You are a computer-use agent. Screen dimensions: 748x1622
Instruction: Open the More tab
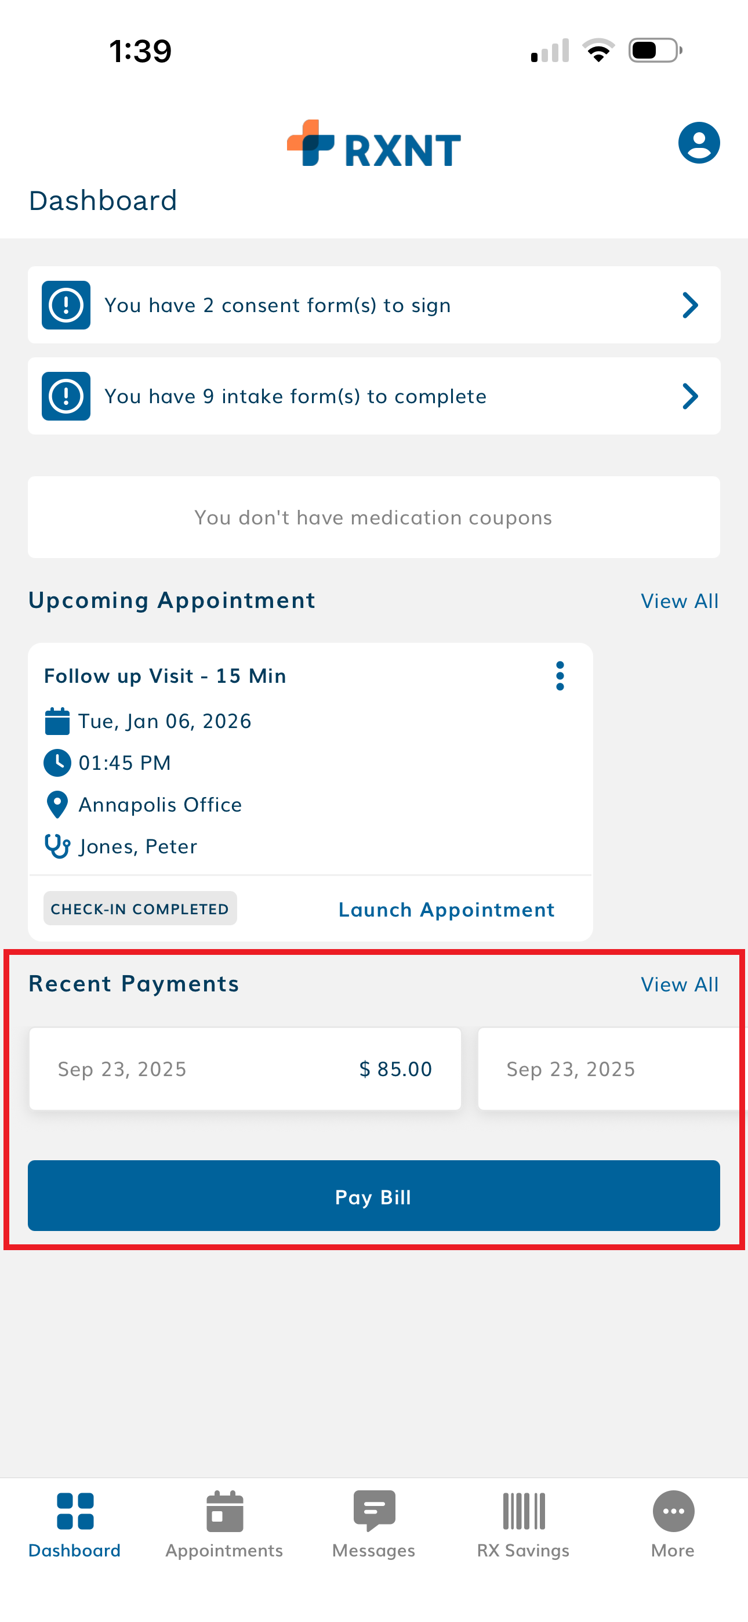coord(673,1523)
